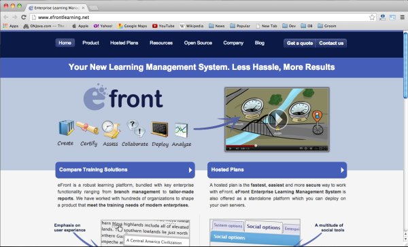Bookmark page with the star icon
The width and height of the screenshot is (408, 247).
click(372, 18)
